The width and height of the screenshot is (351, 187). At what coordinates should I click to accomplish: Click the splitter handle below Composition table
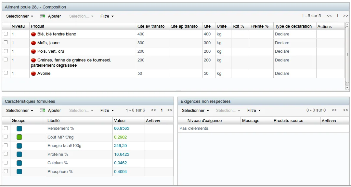pyautogui.click(x=178, y=91)
